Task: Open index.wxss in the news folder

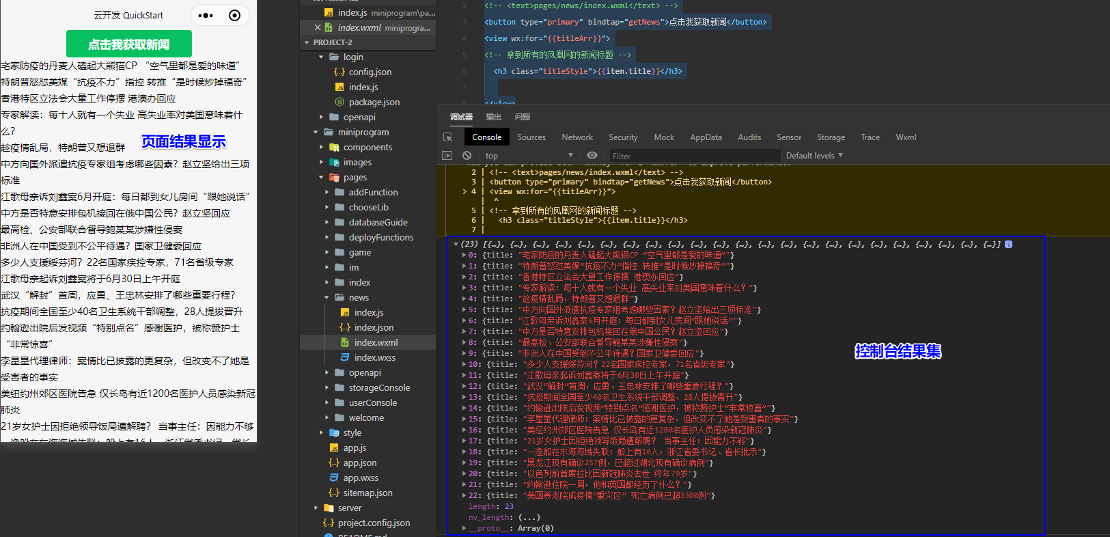Action: [x=374, y=357]
